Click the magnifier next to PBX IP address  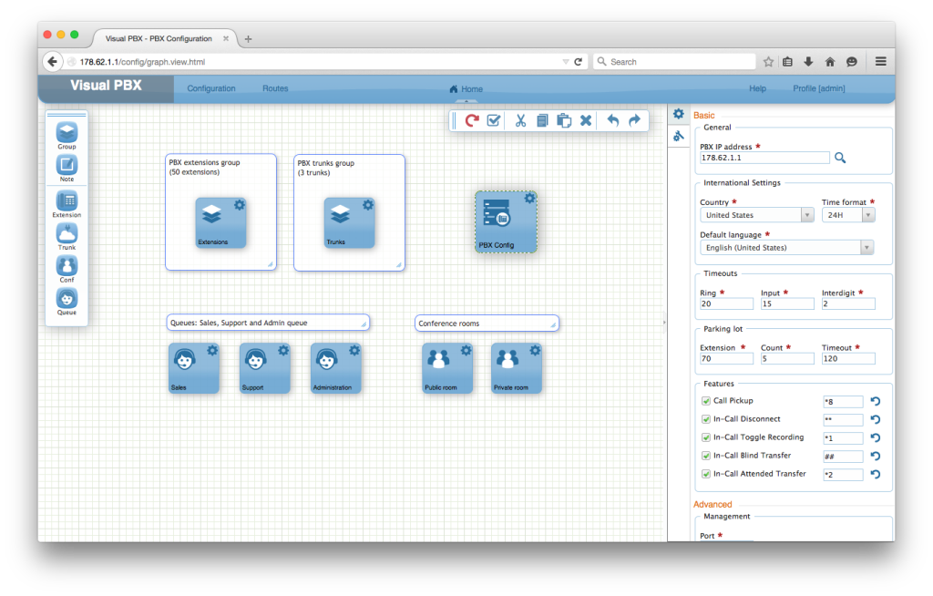click(x=839, y=157)
